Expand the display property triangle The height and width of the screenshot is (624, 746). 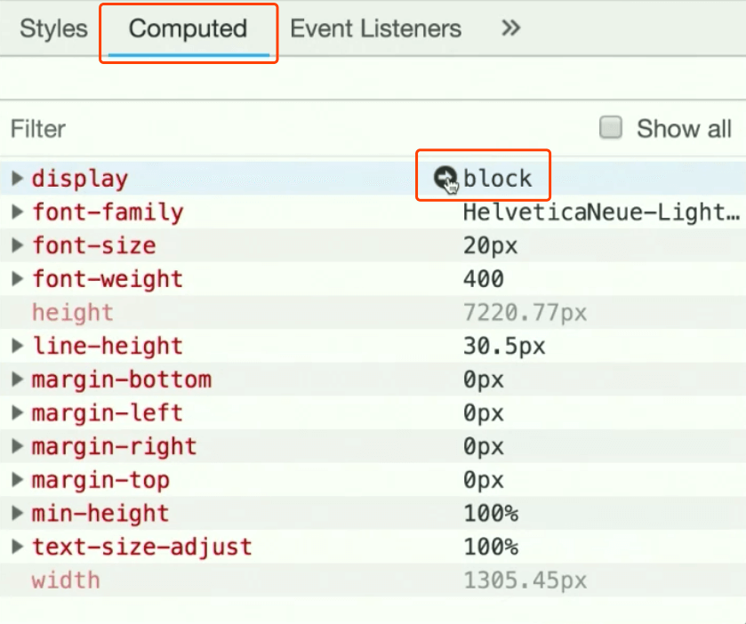click(17, 179)
